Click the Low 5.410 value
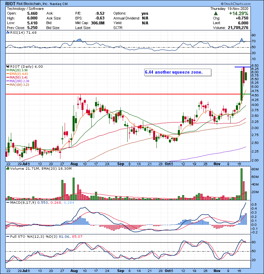Viewport: 264px width, 274px height. pos(32,23)
